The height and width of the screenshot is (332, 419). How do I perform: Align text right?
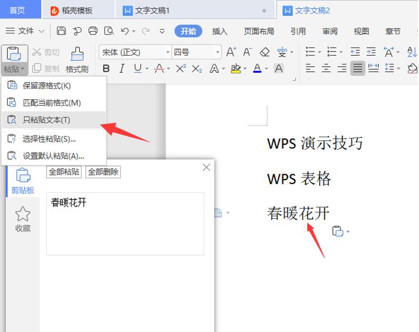pyautogui.click(x=342, y=69)
